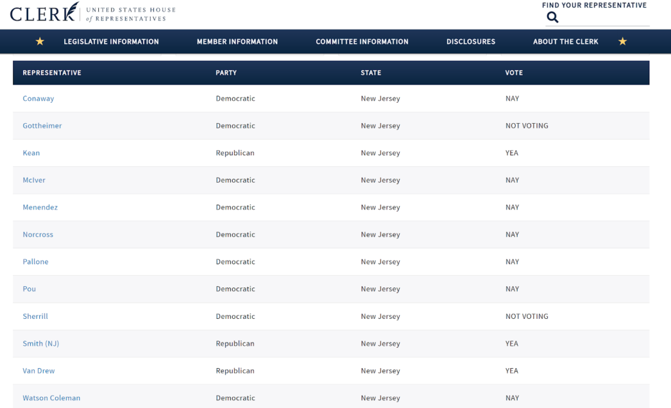Open Pallone representative link
Viewport: 671px width, 408px height.
coord(35,262)
